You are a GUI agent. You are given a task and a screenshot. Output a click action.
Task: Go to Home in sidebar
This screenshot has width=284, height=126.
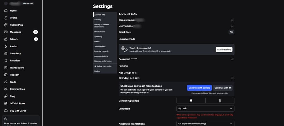click(x=13, y=11)
